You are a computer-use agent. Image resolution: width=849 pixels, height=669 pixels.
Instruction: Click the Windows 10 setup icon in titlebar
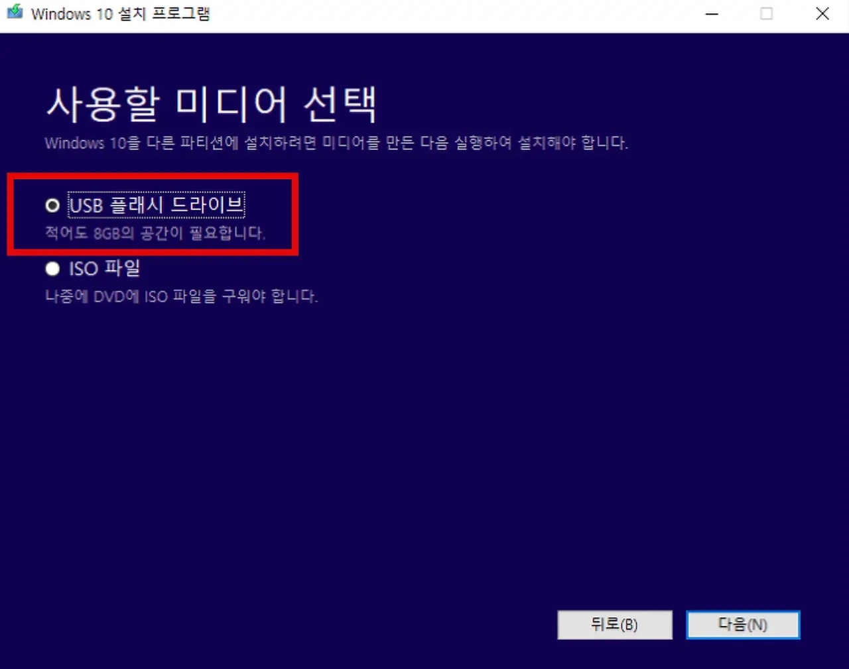14,13
